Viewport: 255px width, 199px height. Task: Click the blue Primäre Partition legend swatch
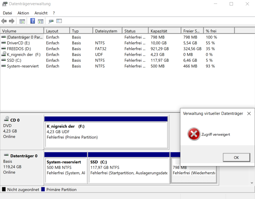(x=43, y=189)
